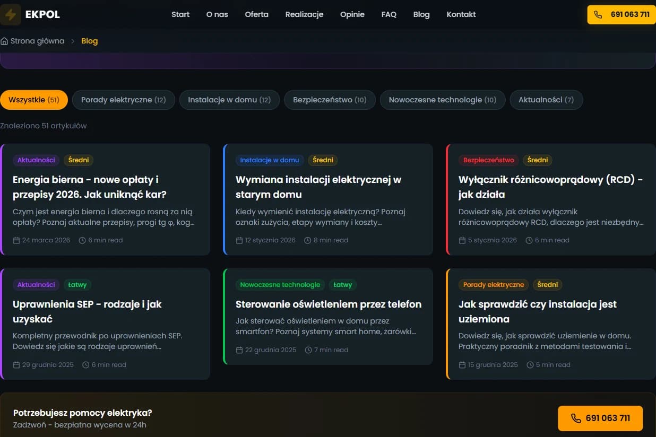
Task: Click the green Nowoczesne technologie card tag
Action: tap(280, 285)
